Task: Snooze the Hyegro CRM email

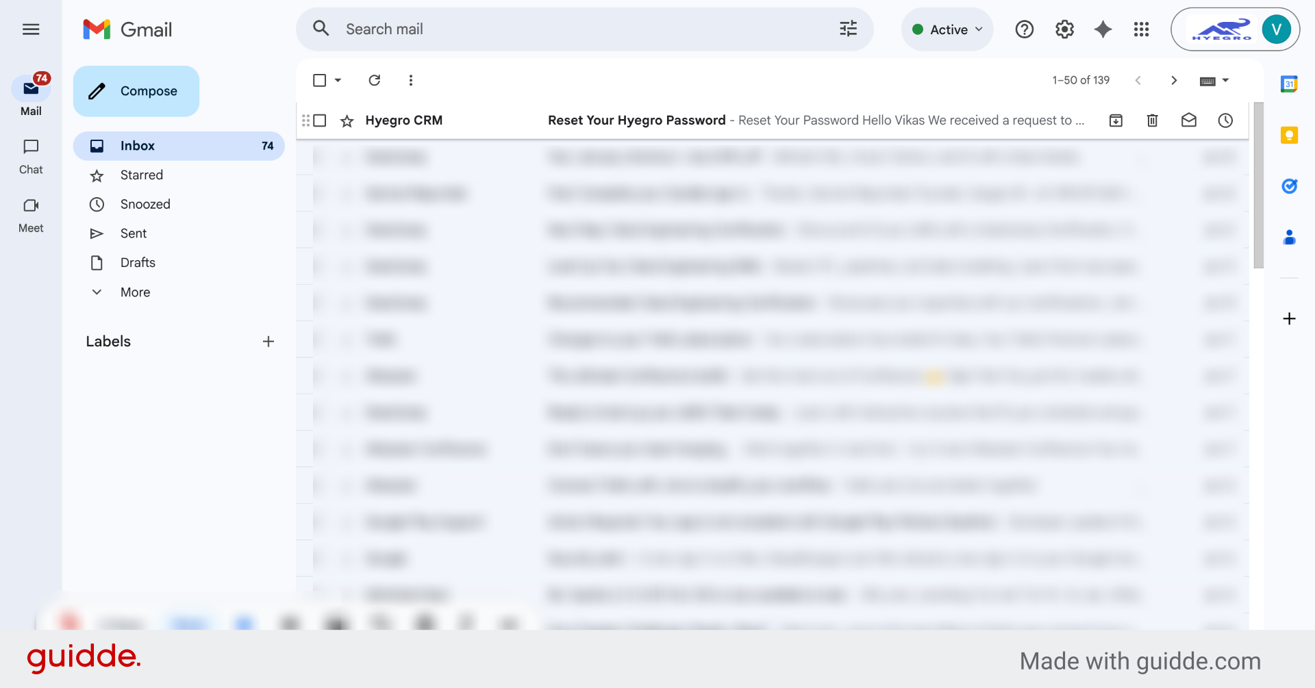Action: point(1225,120)
